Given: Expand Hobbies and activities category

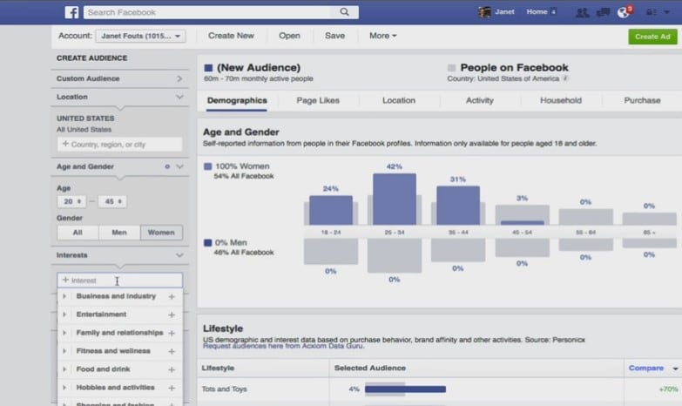Looking at the screenshot, I should click(64, 388).
